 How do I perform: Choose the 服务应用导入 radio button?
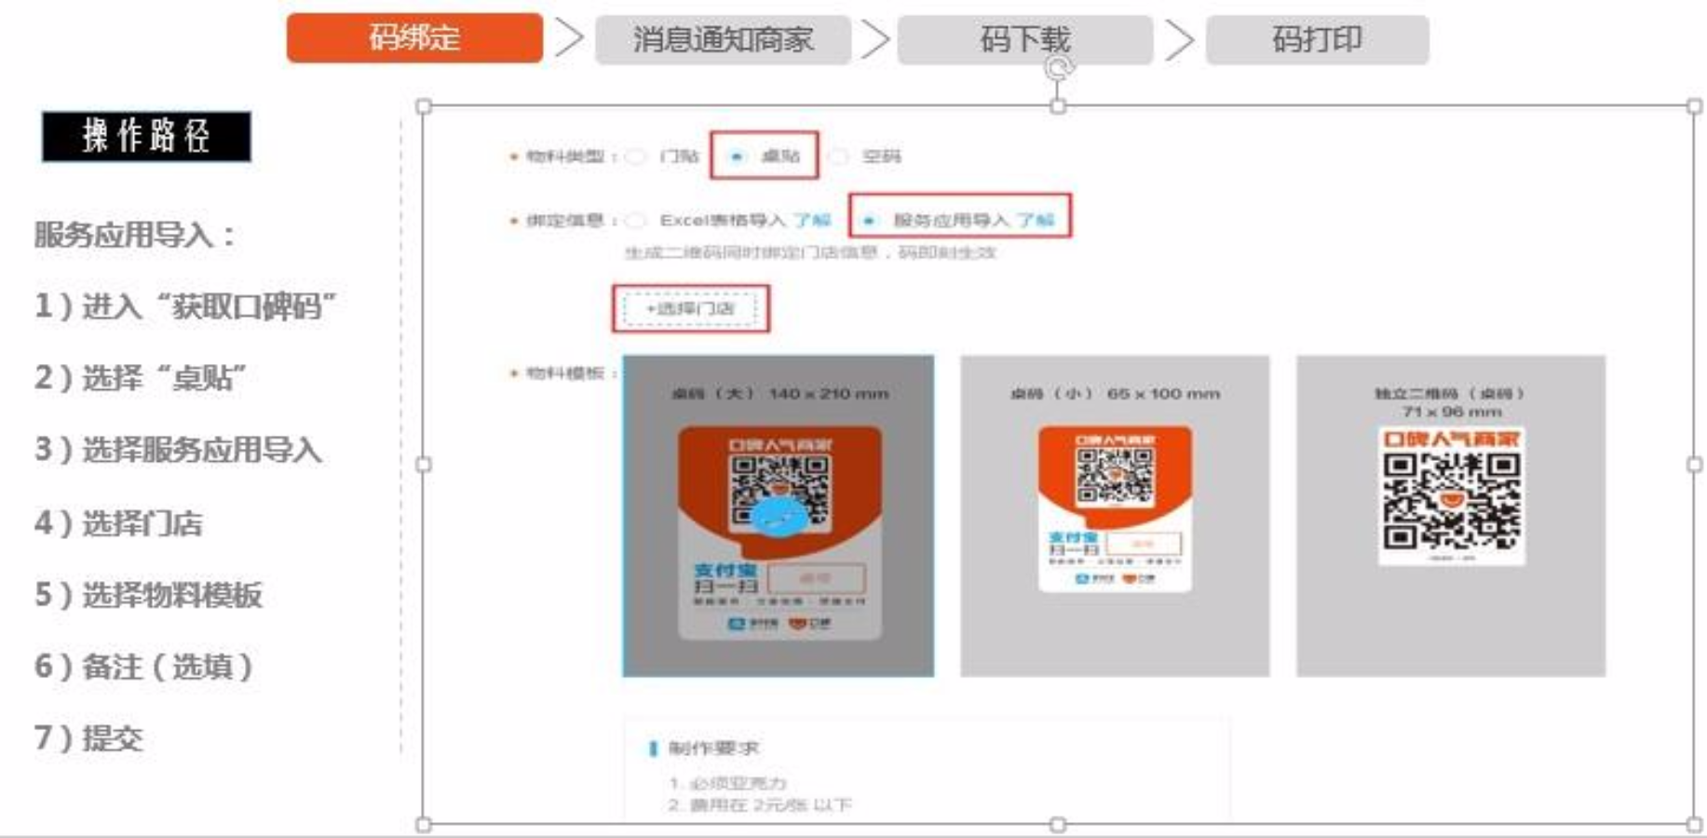coord(869,221)
